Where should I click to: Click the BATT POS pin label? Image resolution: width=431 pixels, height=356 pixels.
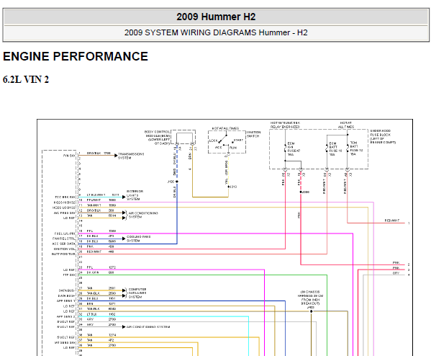tap(63, 254)
